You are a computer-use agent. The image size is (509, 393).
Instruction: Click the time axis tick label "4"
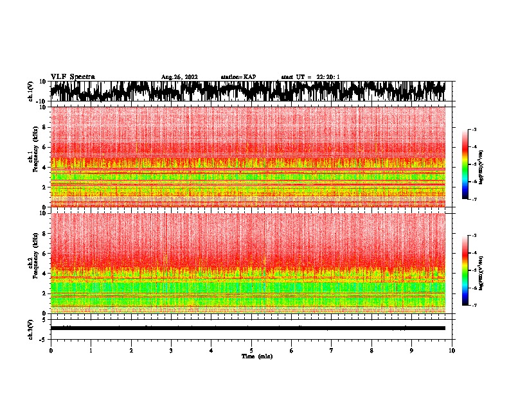click(x=211, y=351)
